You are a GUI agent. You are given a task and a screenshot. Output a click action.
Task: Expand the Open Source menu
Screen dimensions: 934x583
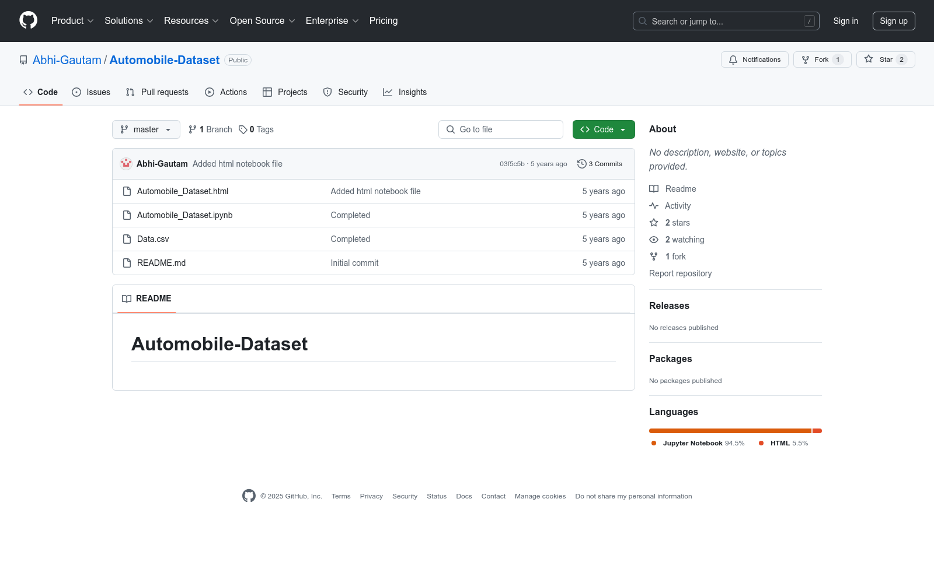[263, 21]
